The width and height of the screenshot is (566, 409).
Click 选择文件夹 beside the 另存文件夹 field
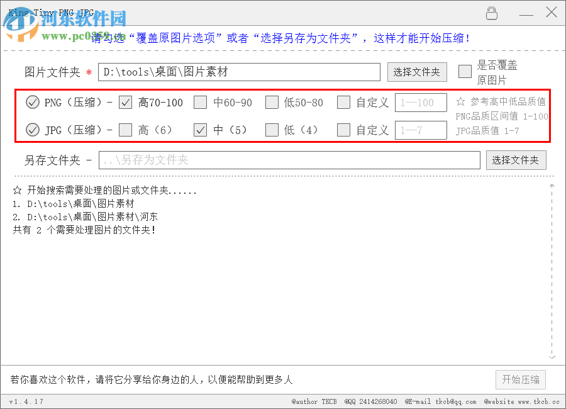[x=516, y=160]
